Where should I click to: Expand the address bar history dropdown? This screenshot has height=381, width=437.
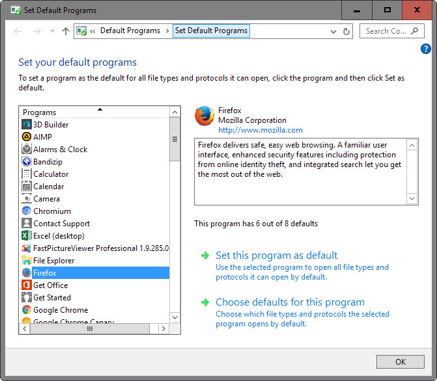(x=333, y=31)
